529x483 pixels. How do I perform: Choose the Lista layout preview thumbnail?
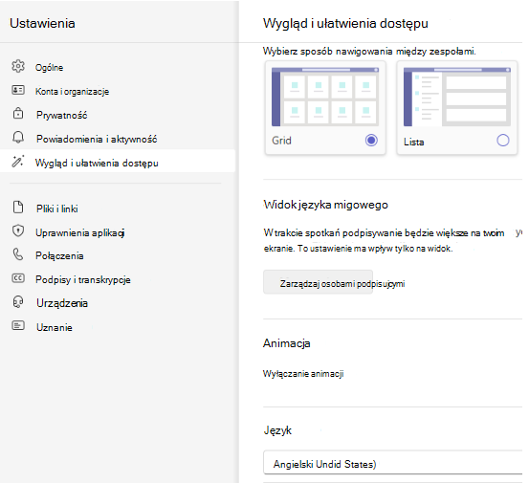tap(457, 98)
